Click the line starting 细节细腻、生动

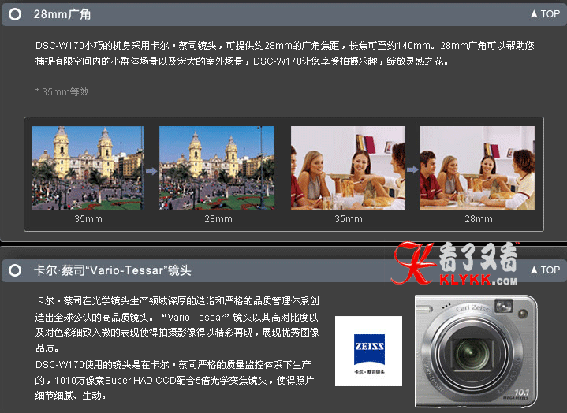coord(70,396)
